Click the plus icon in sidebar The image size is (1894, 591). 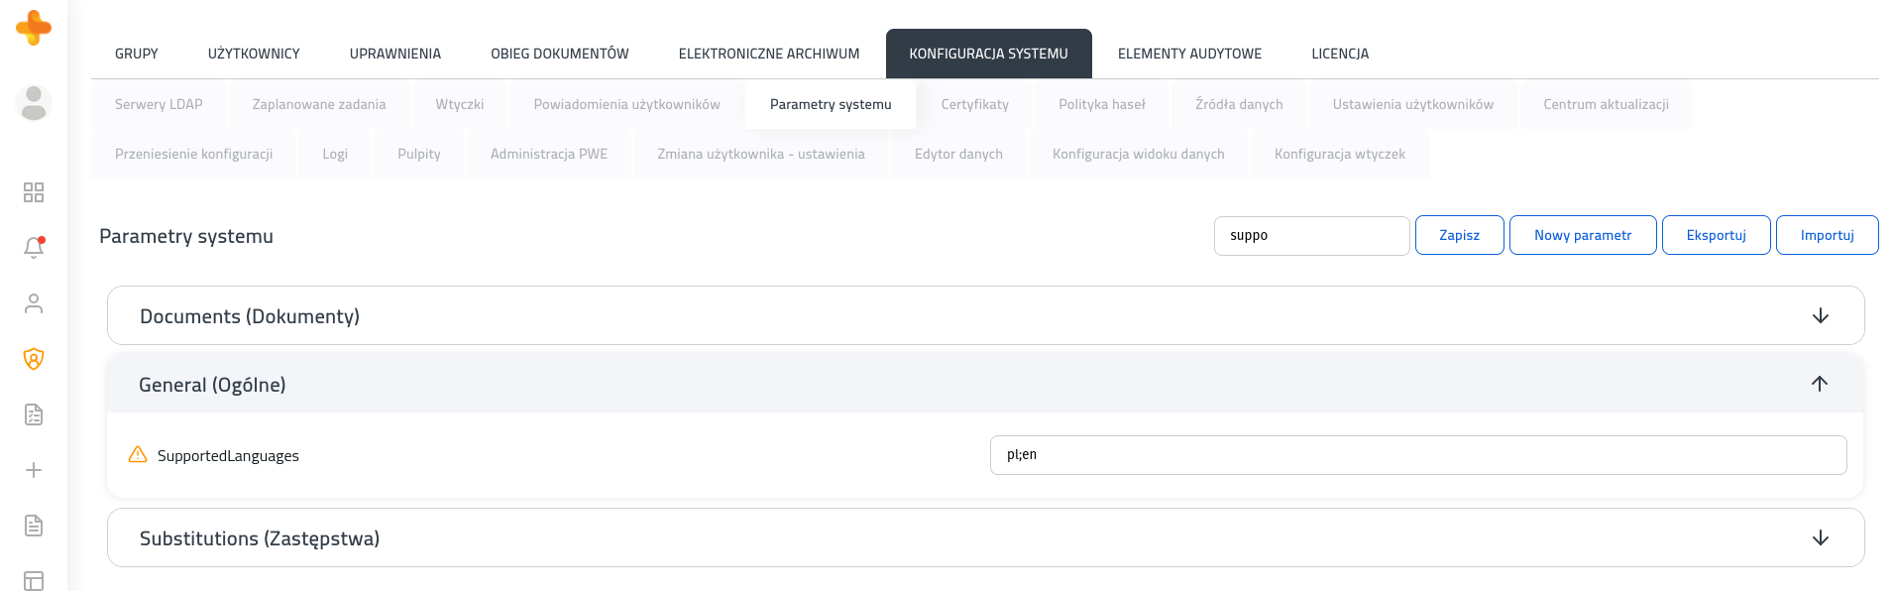point(34,470)
